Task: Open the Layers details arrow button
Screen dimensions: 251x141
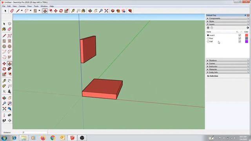Action: [247, 28]
